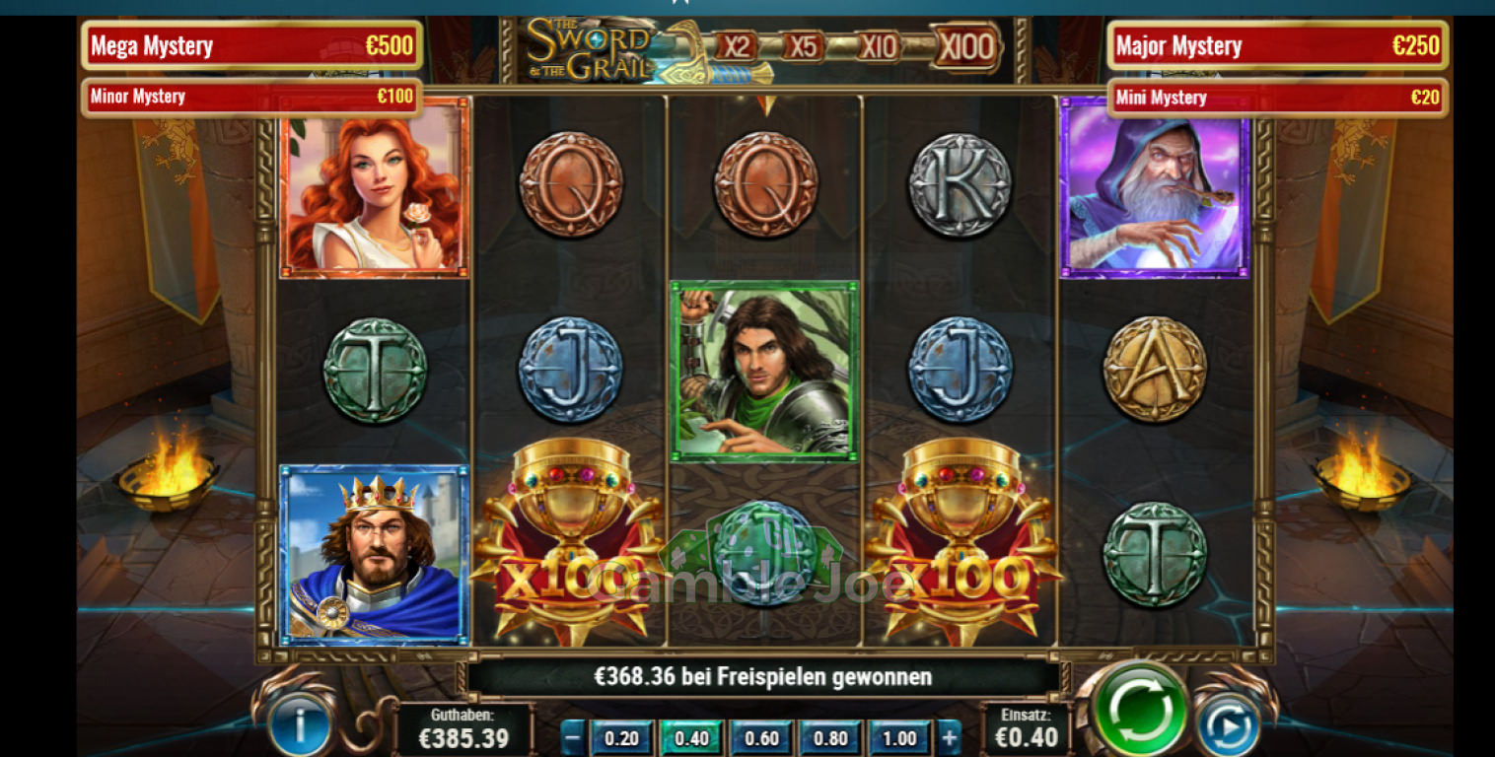Click the crowned king symbol
1495x757 pixels.
(x=375, y=555)
